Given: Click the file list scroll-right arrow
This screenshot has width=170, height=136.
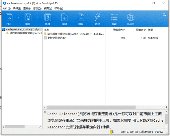Looking at the screenshot, I should pos(166,107).
